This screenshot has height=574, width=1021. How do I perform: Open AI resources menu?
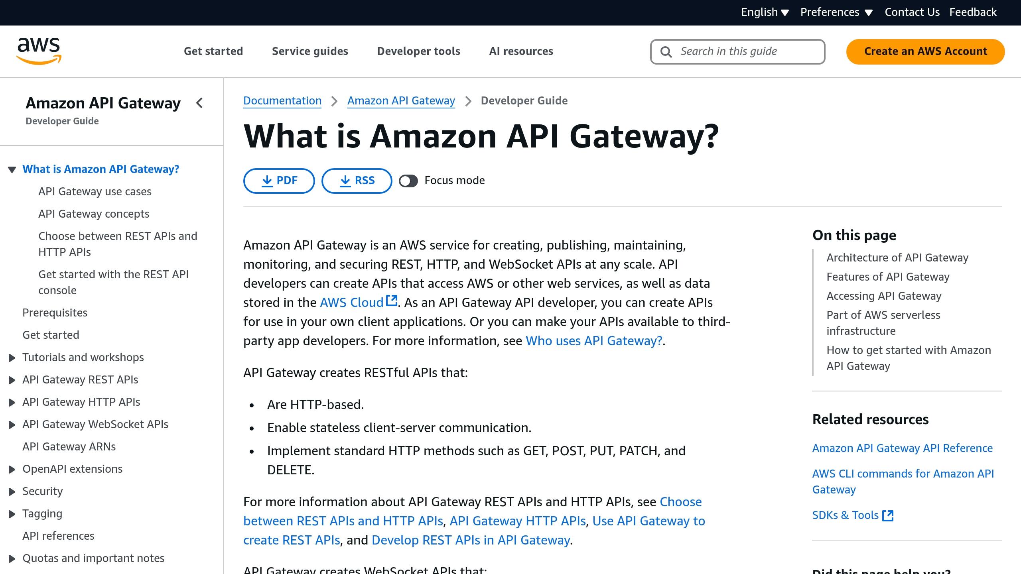(x=521, y=51)
